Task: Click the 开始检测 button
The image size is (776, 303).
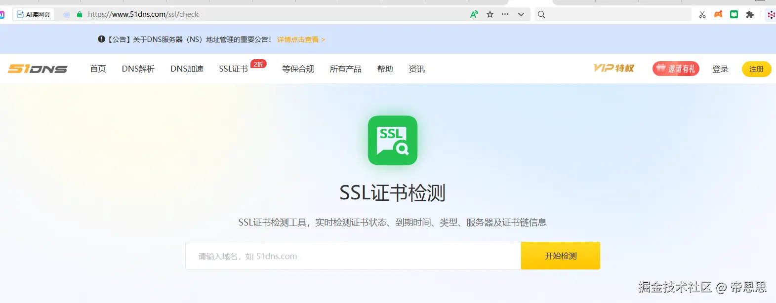Action: point(561,256)
